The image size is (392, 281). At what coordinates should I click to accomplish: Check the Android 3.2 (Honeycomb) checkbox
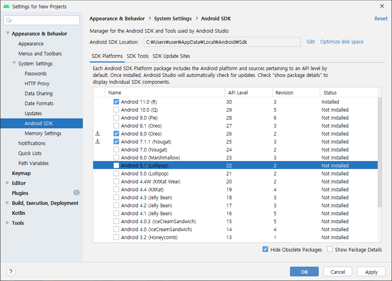point(116,237)
